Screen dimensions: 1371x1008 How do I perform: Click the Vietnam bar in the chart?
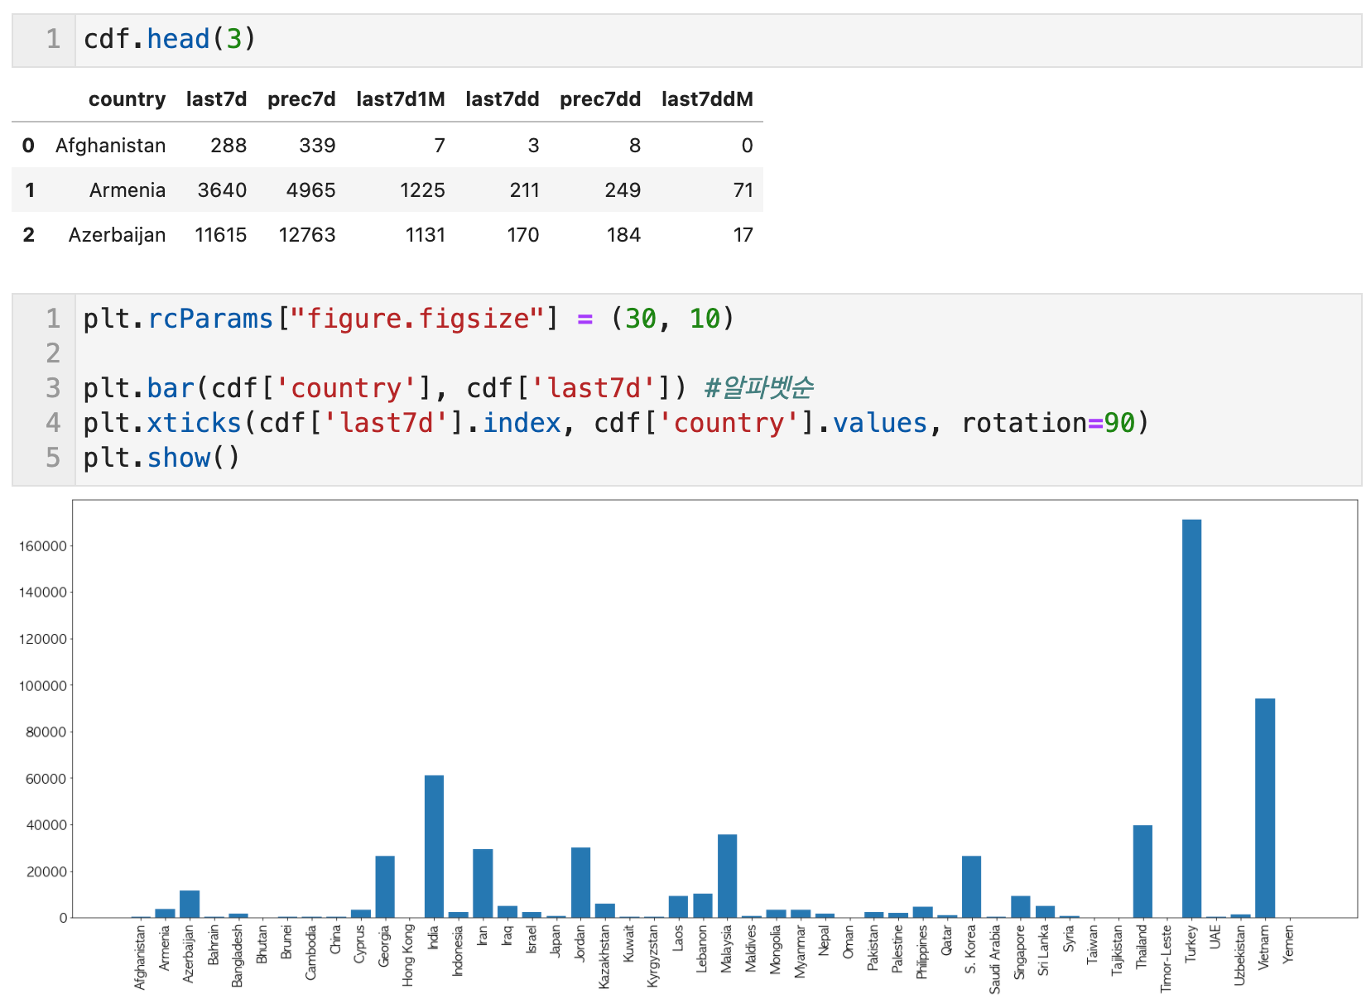coord(1265,808)
